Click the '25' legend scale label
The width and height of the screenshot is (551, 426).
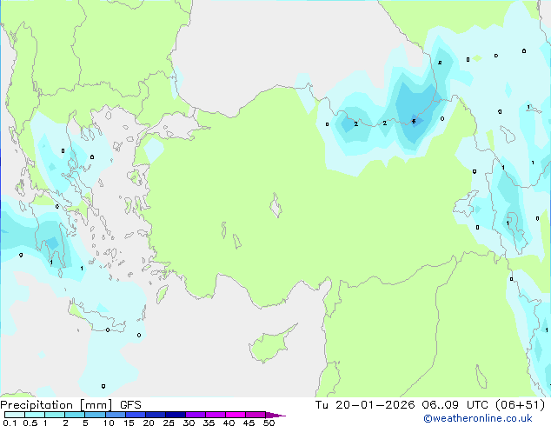169,423
